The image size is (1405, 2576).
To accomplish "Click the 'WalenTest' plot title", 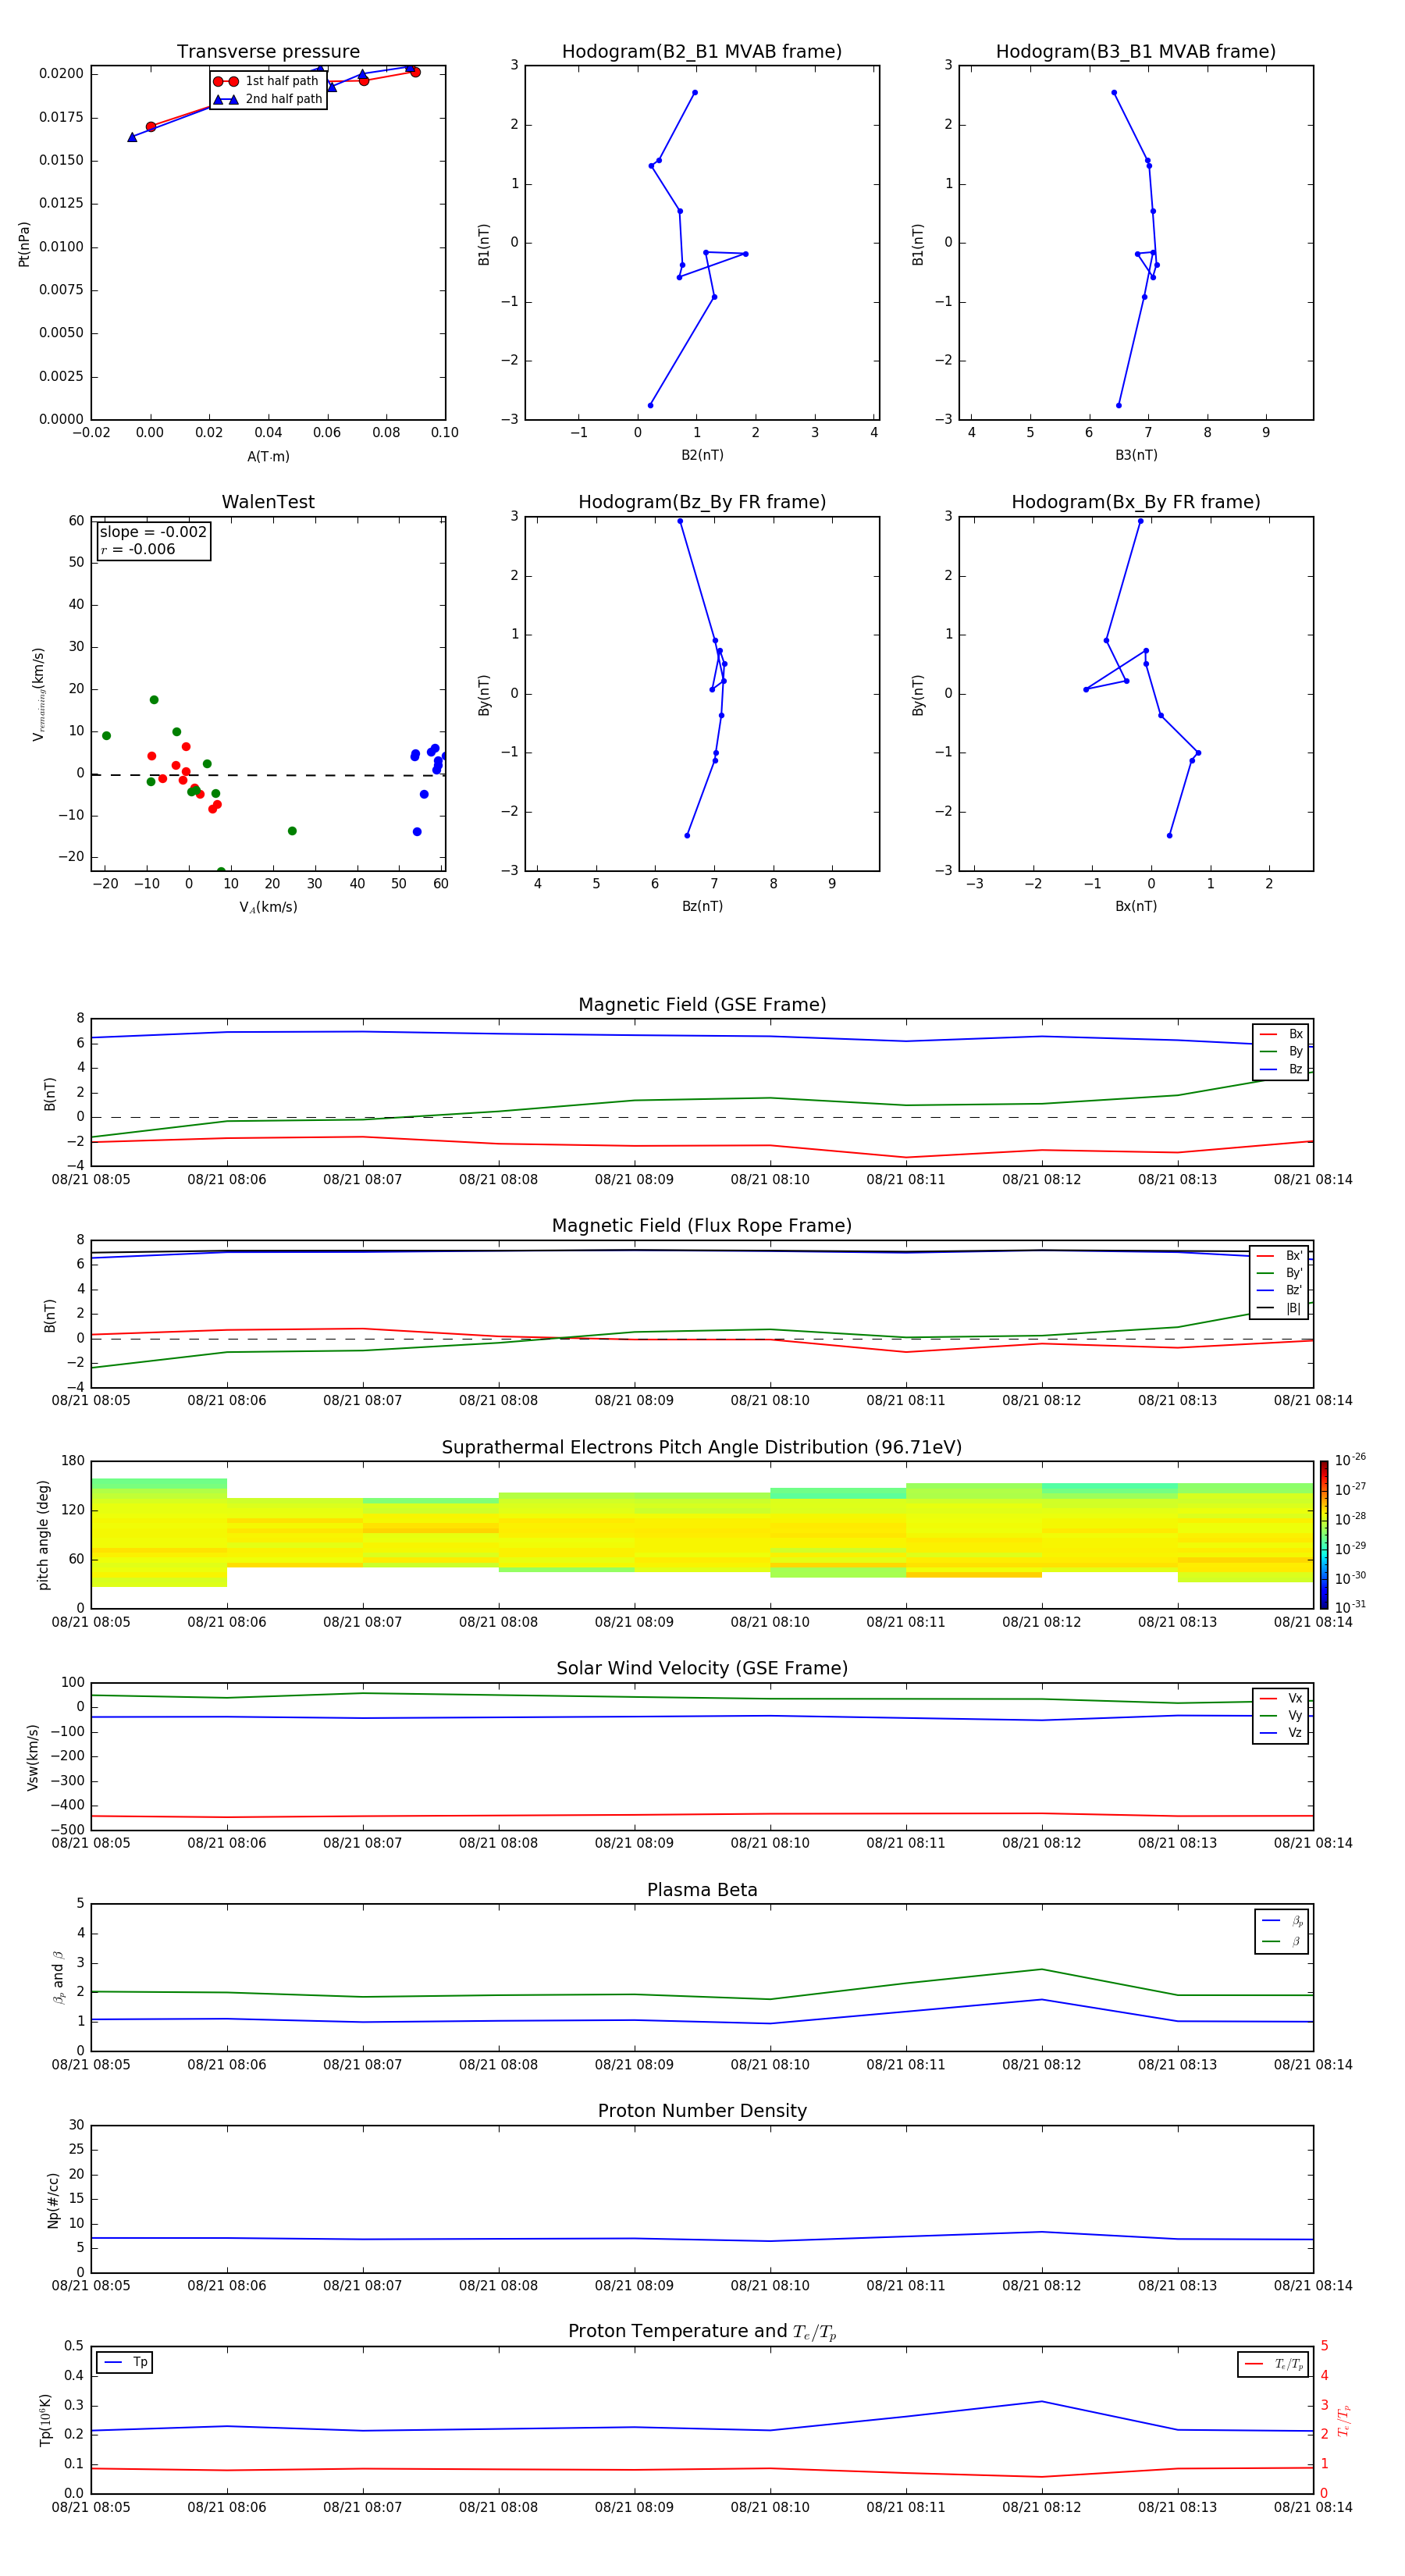I will pos(268,502).
